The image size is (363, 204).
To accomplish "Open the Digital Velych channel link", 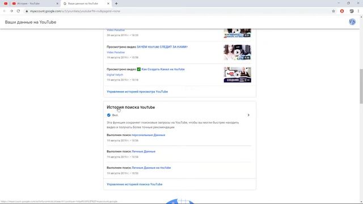I will (115, 75).
